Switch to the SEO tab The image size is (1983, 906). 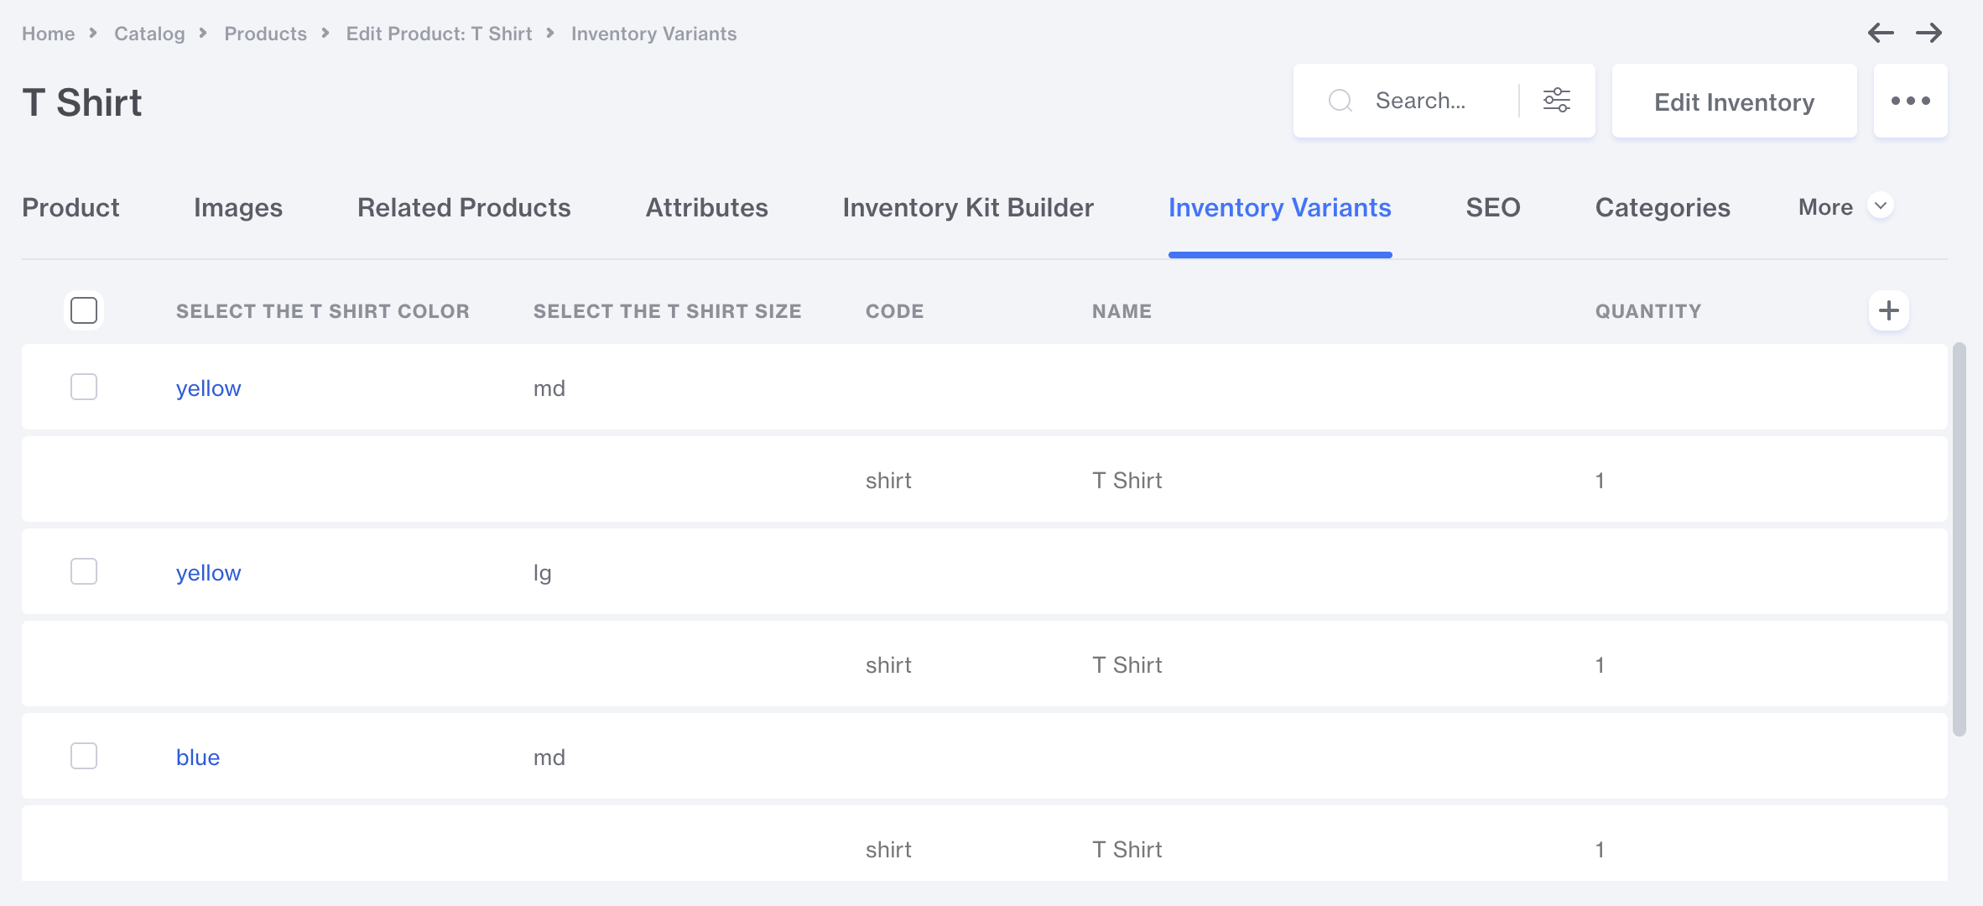point(1493,207)
